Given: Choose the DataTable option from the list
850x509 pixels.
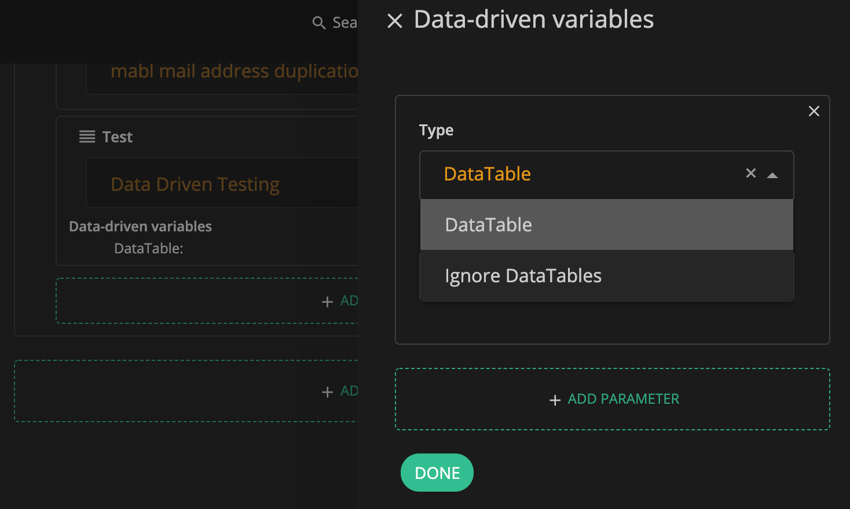Looking at the screenshot, I should (606, 225).
